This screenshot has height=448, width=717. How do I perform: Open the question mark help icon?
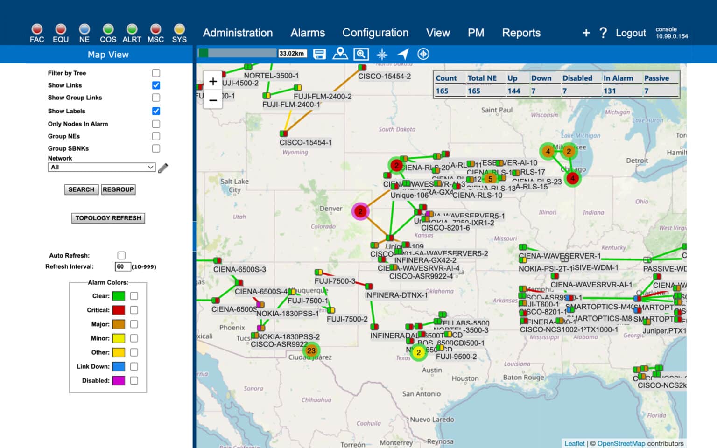pyautogui.click(x=603, y=33)
